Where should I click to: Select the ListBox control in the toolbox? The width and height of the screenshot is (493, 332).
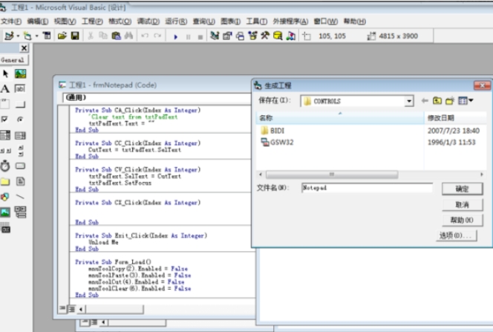point(20,135)
